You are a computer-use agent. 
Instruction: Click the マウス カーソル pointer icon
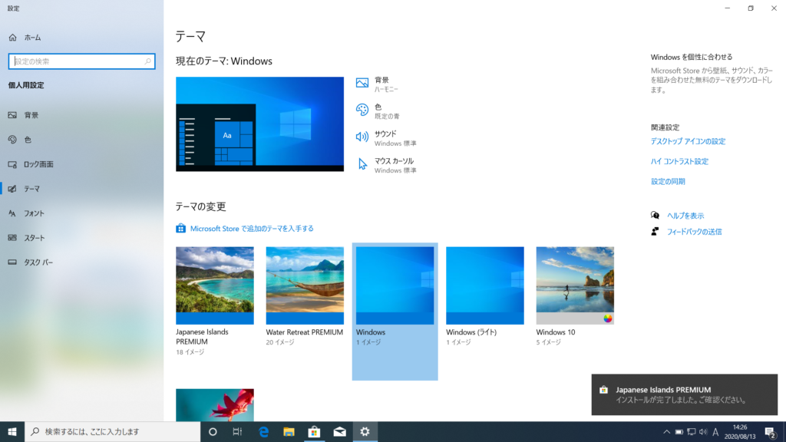click(x=362, y=164)
